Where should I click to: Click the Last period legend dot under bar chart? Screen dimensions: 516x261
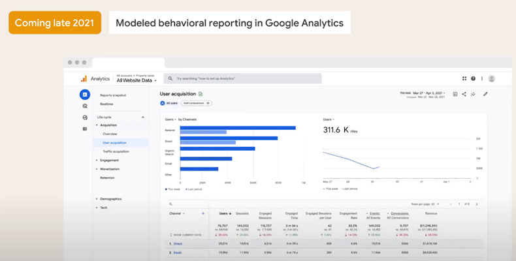pos(186,189)
